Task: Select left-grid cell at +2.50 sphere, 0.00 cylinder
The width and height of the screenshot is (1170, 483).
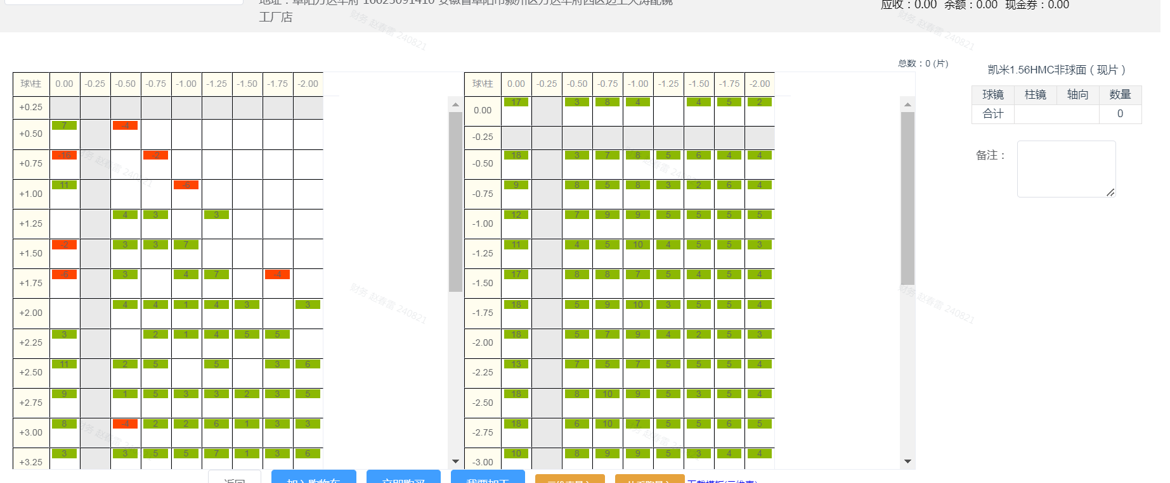Action: [x=65, y=373]
